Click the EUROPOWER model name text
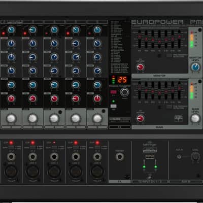 157,22
